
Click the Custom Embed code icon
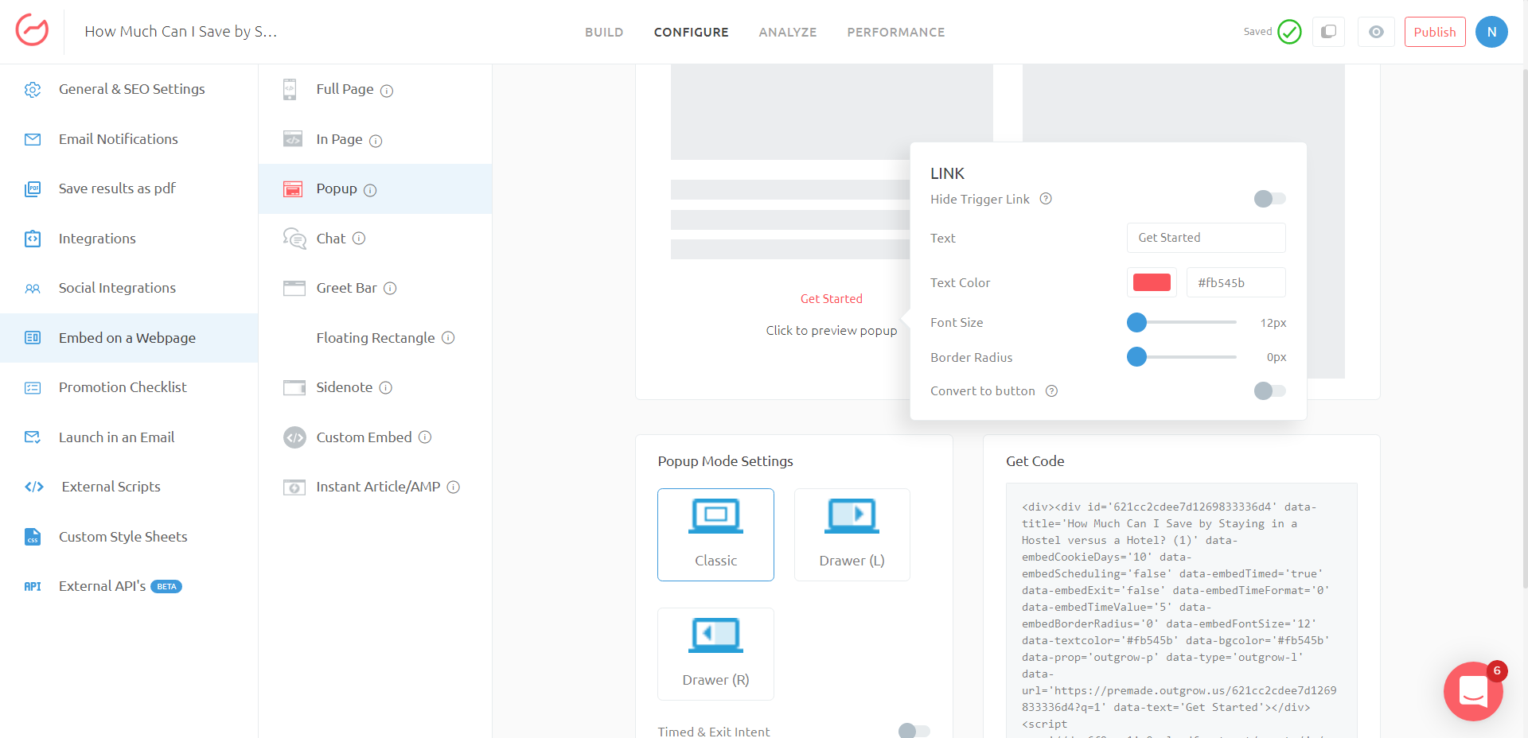pos(295,437)
